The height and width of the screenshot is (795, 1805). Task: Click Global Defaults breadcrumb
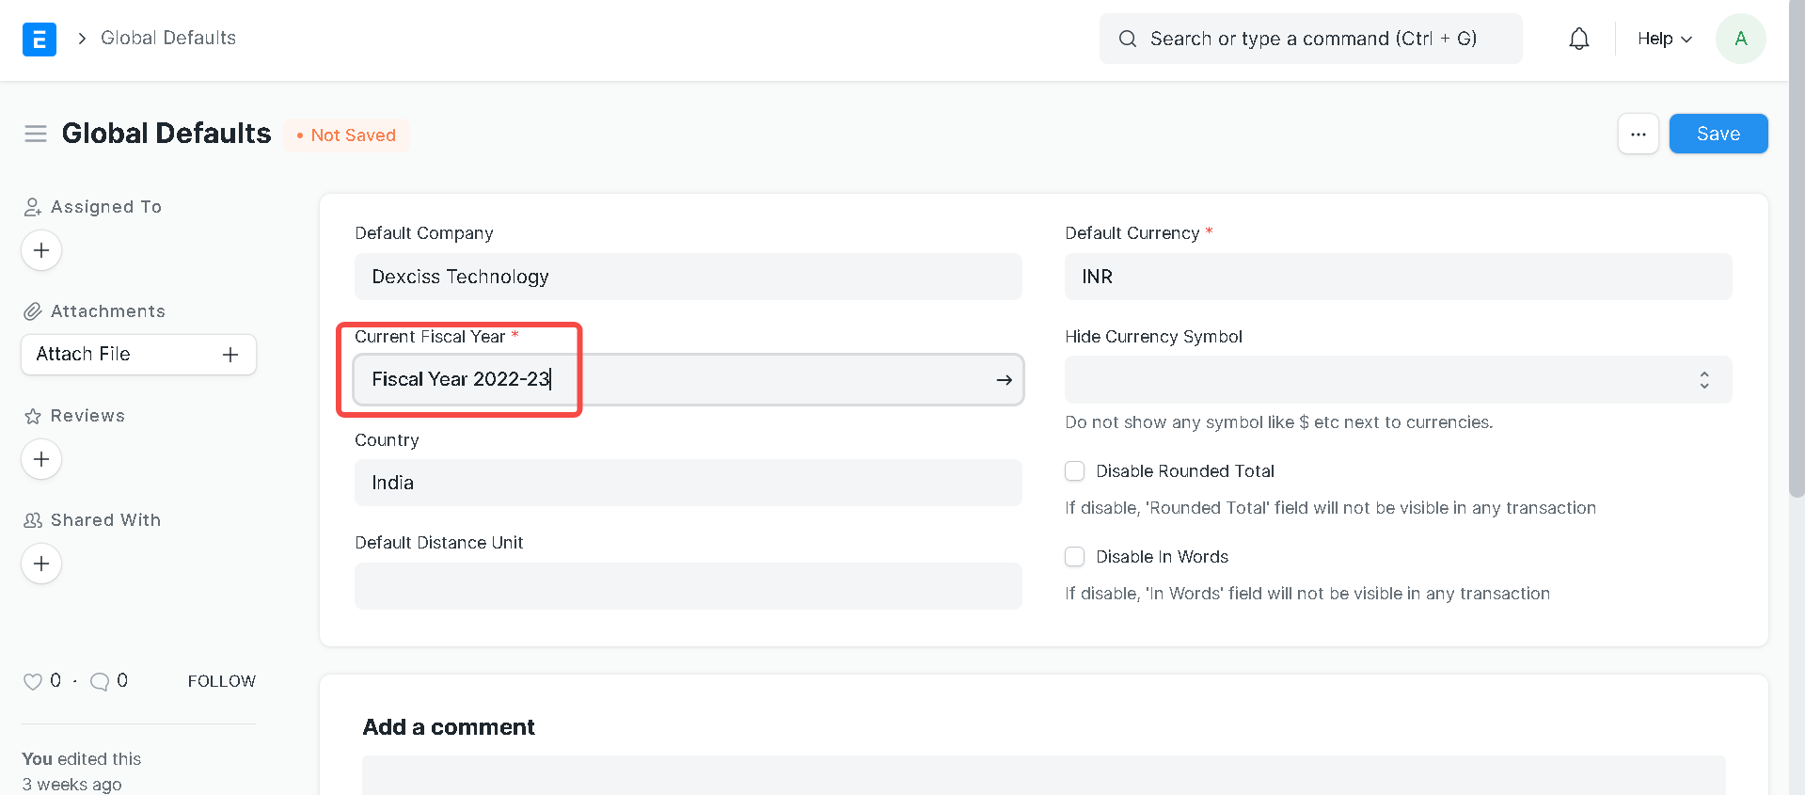click(168, 39)
